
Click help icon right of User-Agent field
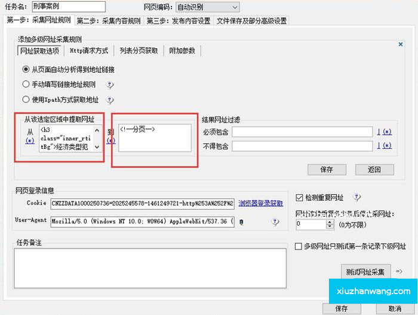pyautogui.click(x=275, y=222)
